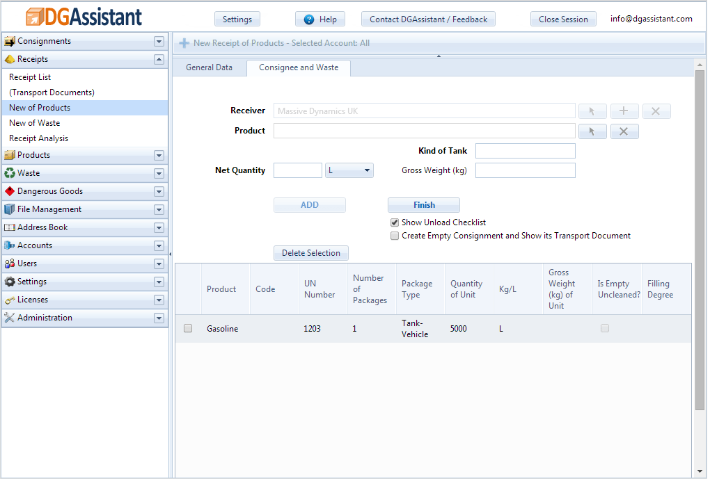This screenshot has height=479, width=710.
Task: Click the Net Quantity input field
Action: (x=298, y=170)
